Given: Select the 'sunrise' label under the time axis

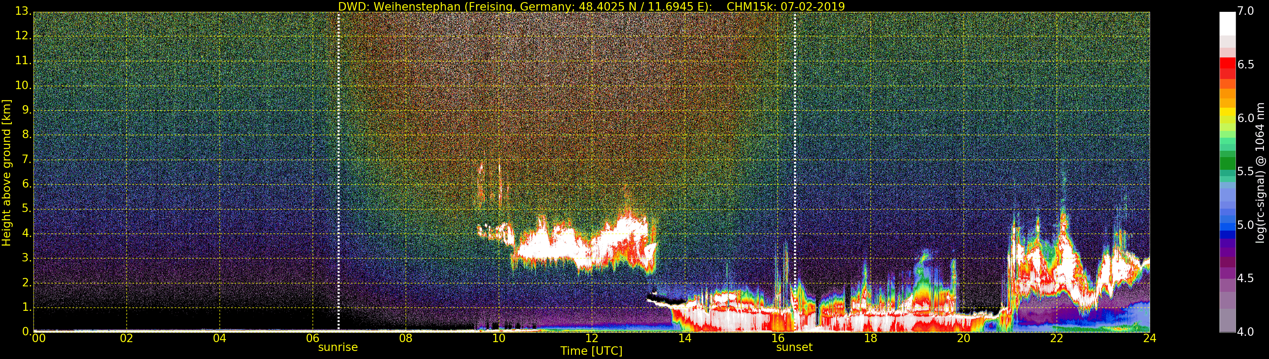Looking at the screenshot, I should click(x=338, y=347).
